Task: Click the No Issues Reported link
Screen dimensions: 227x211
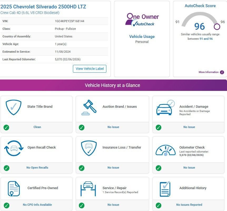Action: pos(189,205)
